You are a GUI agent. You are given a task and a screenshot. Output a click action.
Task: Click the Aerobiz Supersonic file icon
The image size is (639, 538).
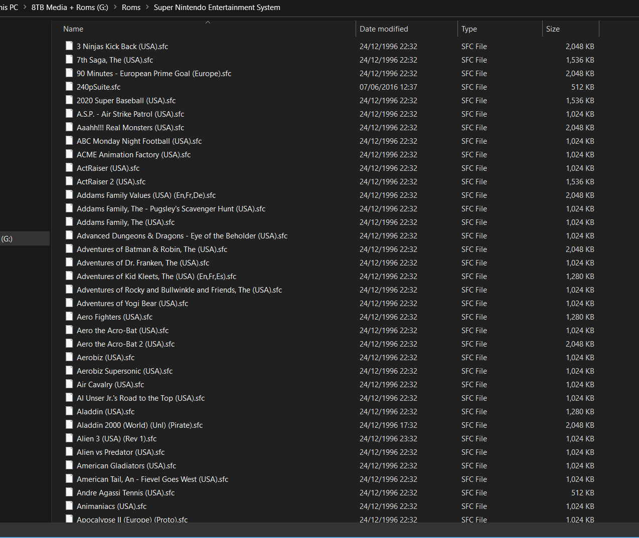click(69, 371)
